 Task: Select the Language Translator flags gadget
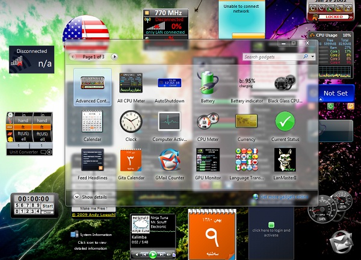[246, 160]
